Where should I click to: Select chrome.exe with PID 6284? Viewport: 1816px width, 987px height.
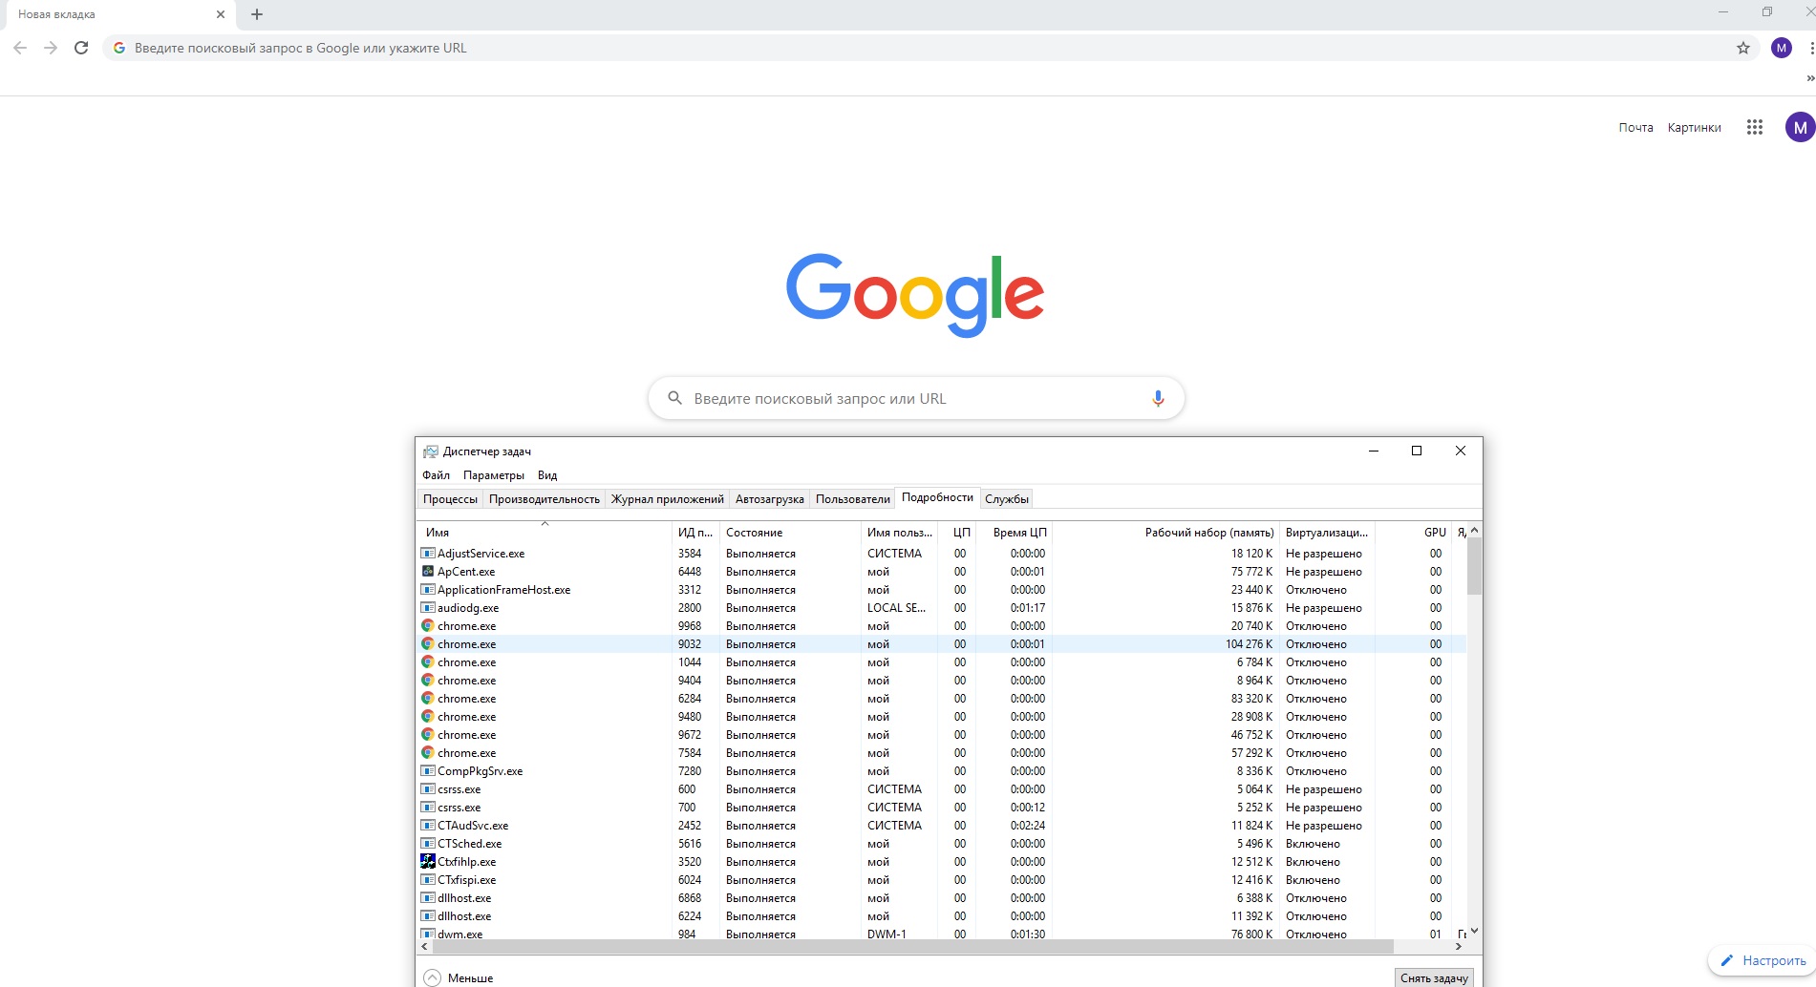click(942, 699)
